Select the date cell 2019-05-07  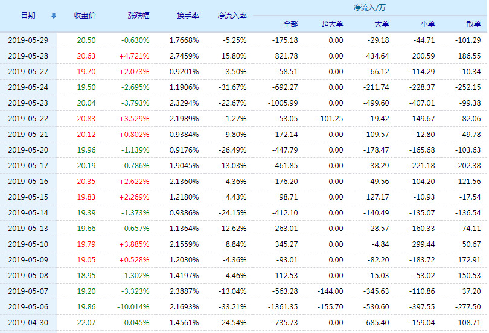28,291
